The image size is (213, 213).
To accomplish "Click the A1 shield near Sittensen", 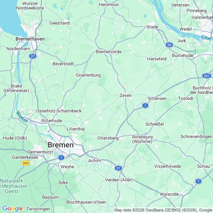I will coord(145,106).
